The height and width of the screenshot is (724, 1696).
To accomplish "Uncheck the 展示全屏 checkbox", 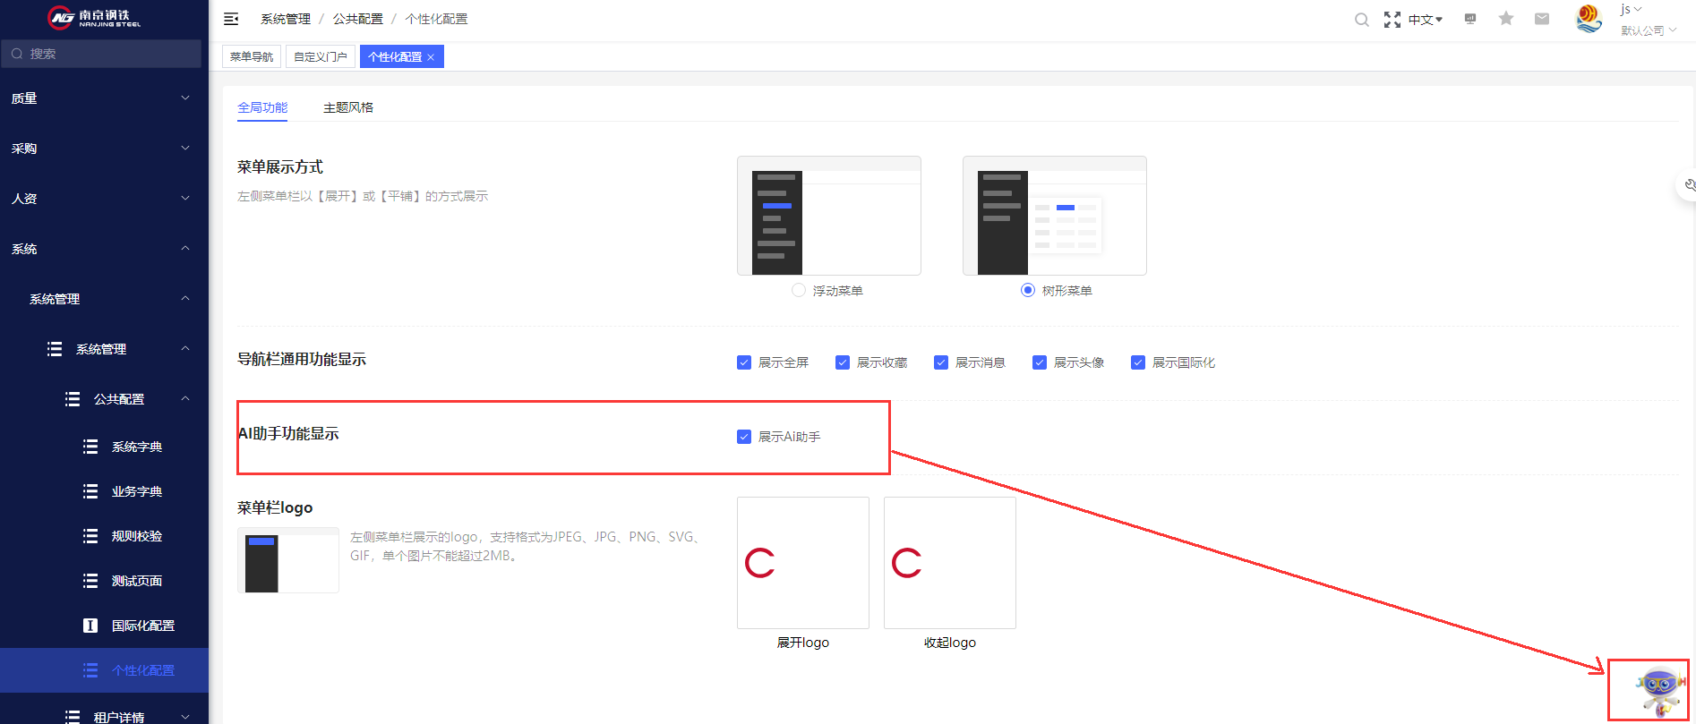I will 744,362.
